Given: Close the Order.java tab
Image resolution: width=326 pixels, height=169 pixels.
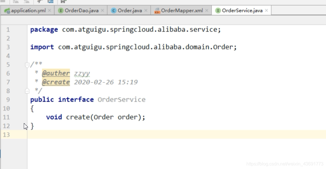Looking at the screenshot, I should tap(146, 10).
